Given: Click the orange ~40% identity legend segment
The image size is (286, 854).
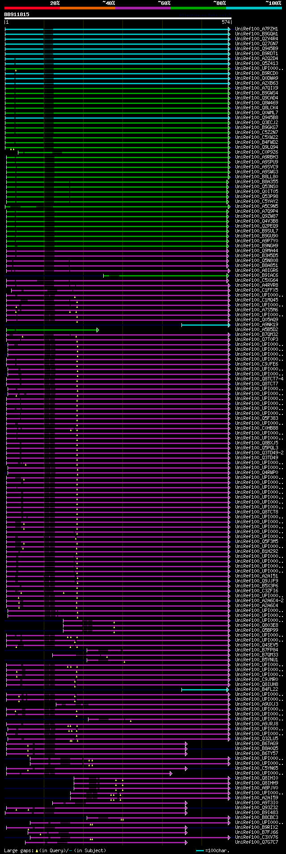Looking at the screenshot, I should [88, 8].
